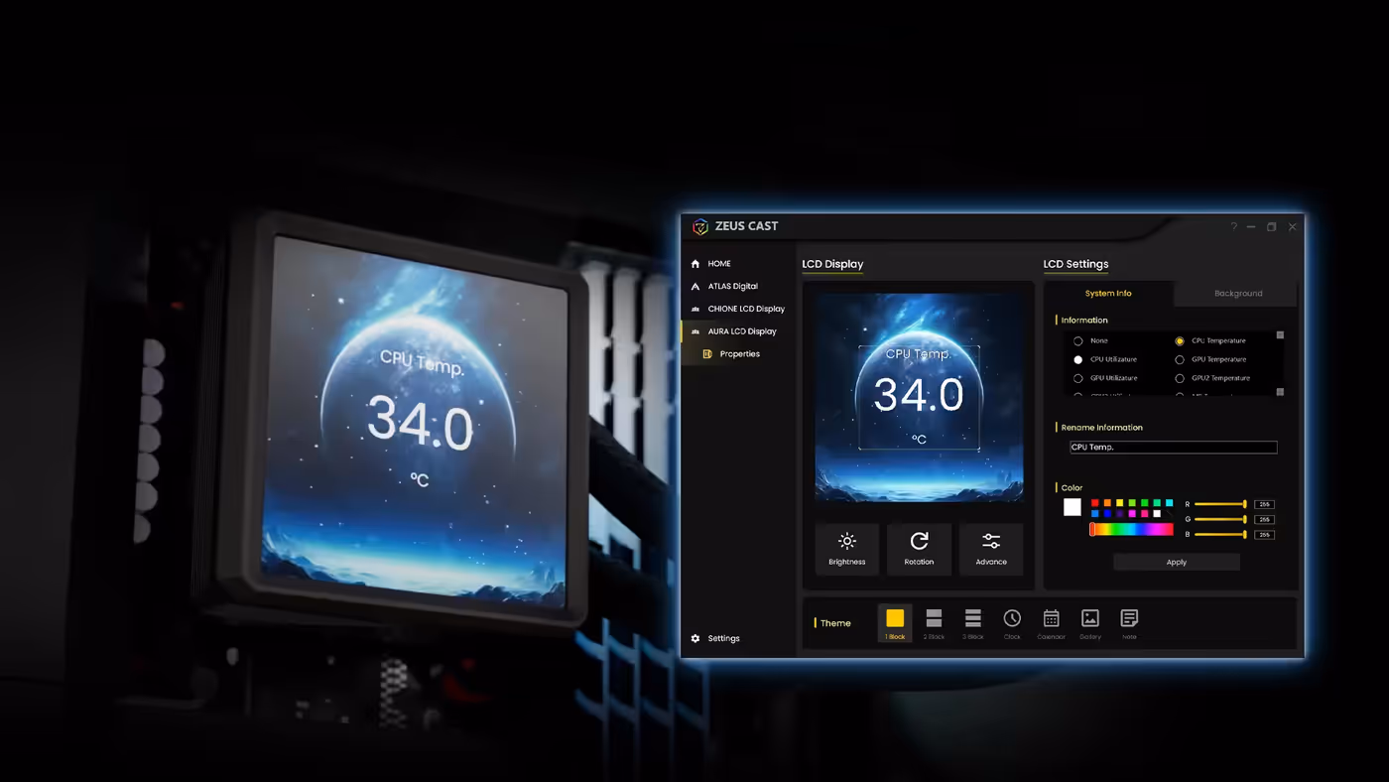Select GPU Temperature radio button
Screen dimensions: 1389x782
coord(1180,359)
